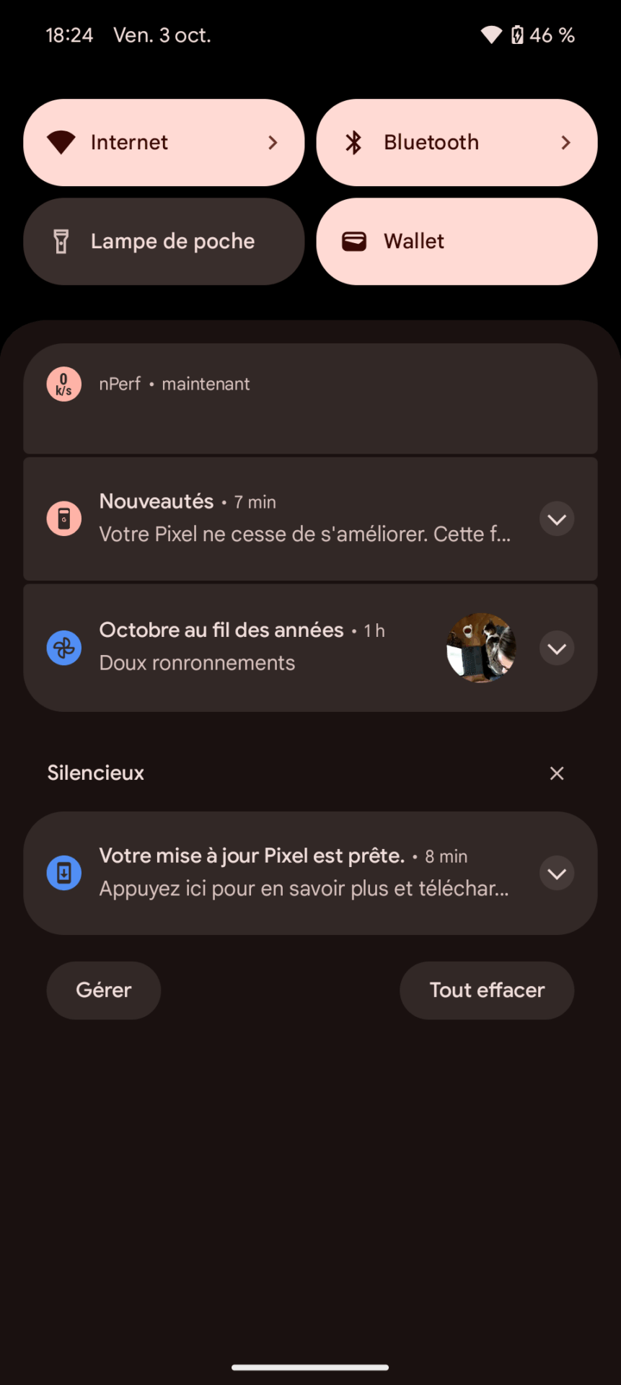This screenshot has height=1385, width=621.
Task: Tap the Bluetooth symbol icon
Action: pos(353,143)
